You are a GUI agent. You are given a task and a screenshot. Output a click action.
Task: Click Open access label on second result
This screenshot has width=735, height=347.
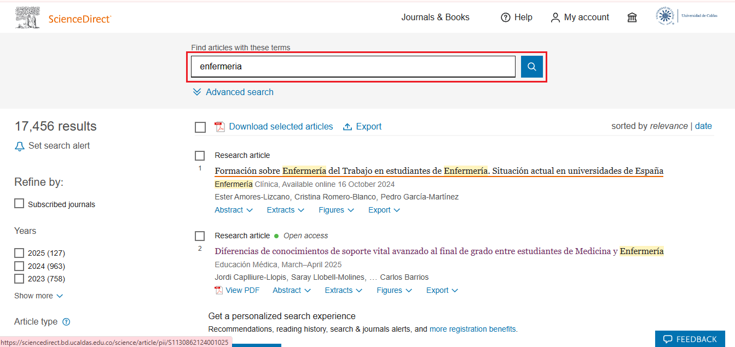(x=305, y=236)
